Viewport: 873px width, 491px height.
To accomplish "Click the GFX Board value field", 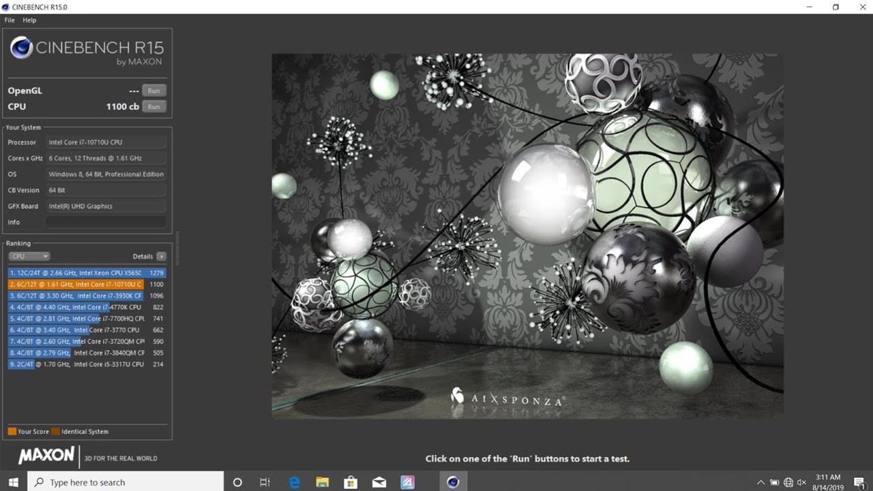I will pos(106,206).
